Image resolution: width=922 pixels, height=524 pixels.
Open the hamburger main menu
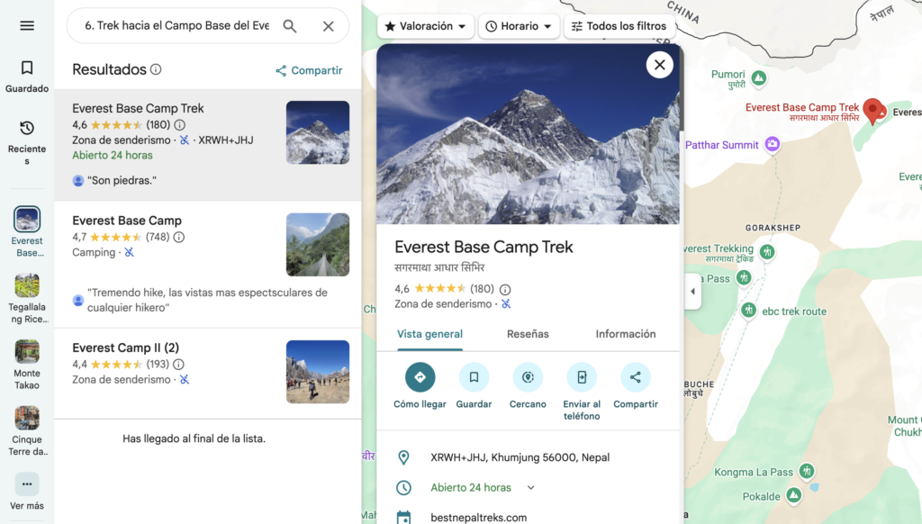coord(27,26)
